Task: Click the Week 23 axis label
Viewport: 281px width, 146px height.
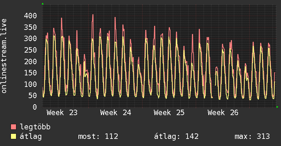Action: coord(62,113)
